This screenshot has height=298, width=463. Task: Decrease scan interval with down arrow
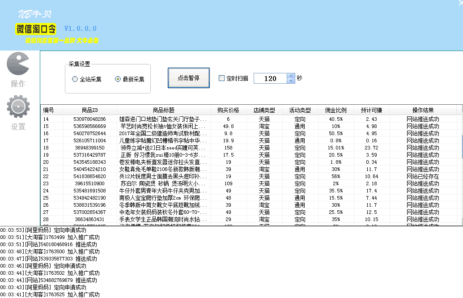[x=291, y=81]
